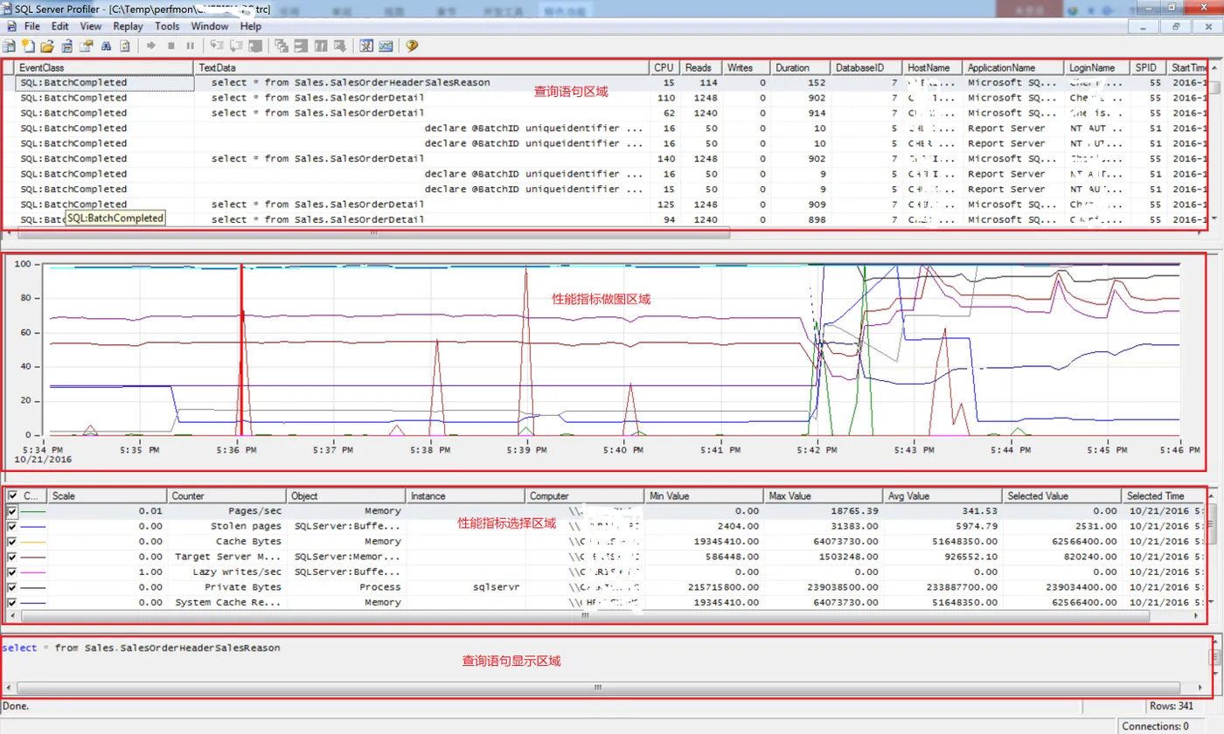
Task: Click the cascading windows toolbar icon
Action: point(281,46)
